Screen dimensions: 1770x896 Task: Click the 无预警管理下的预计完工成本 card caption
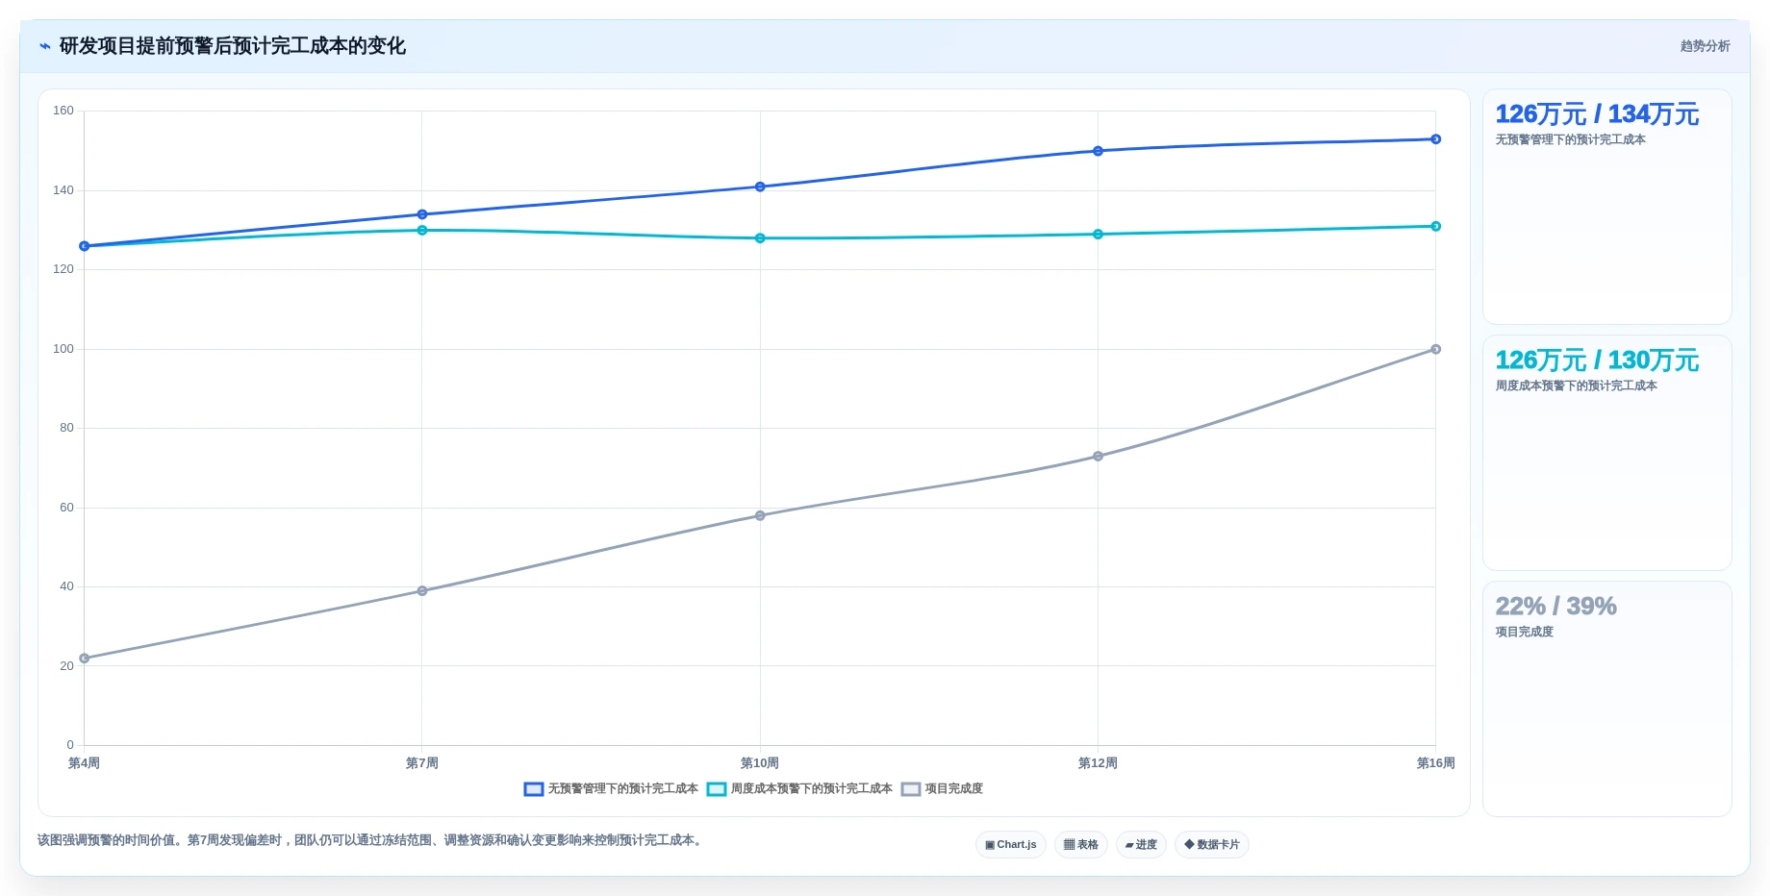pos(1570,139)
